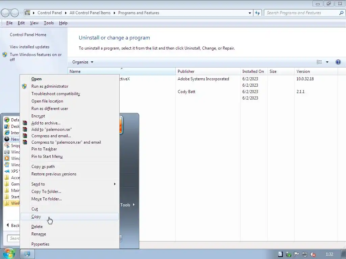Select Pin to Taskbar
Image resolution: width=346 pixels, height=259 pixels.
point(70,149)
